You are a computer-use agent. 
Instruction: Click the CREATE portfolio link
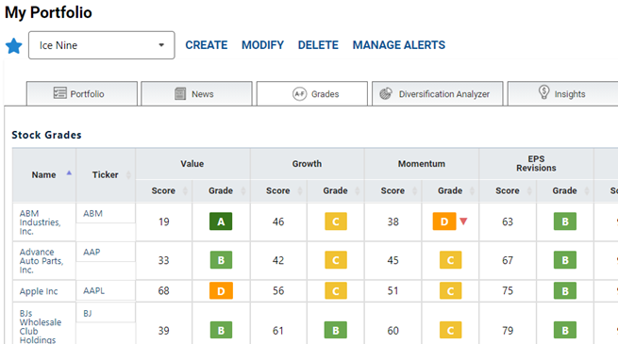tap(206, 45)
